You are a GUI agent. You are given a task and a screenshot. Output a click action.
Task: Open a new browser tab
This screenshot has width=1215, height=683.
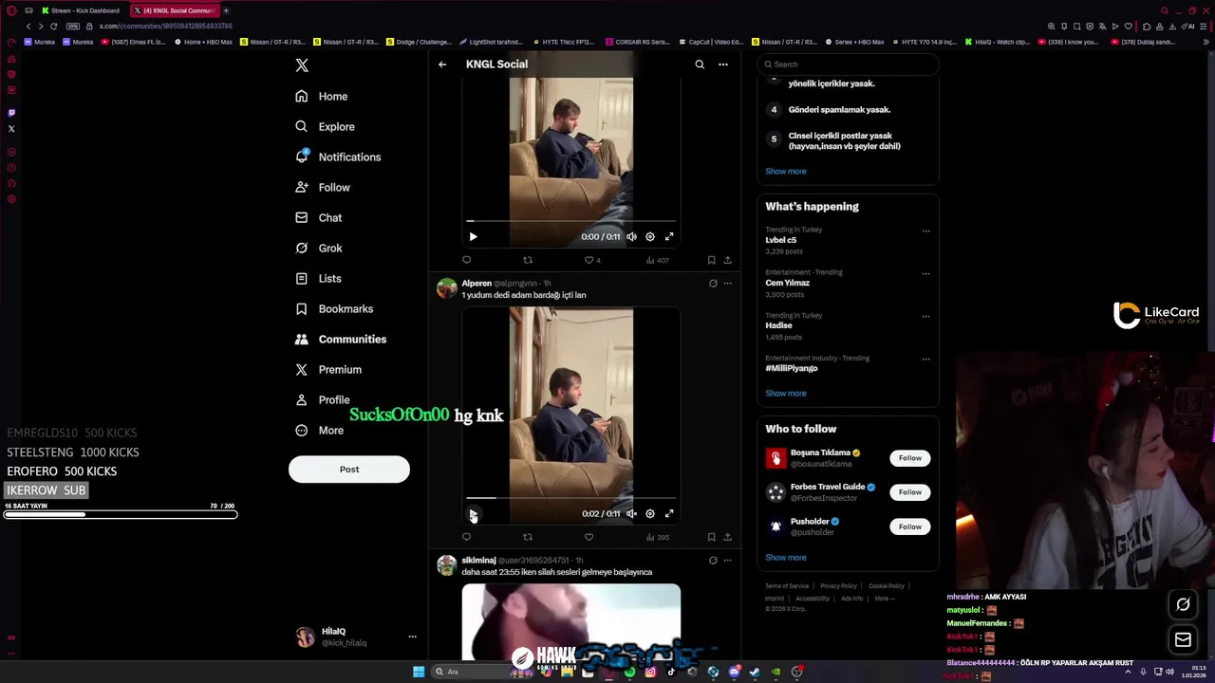pyautogui.click(x=226, y=10)
